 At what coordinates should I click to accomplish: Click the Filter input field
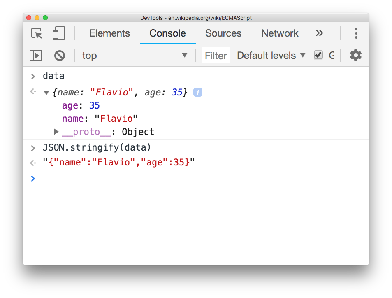point(216,56)
